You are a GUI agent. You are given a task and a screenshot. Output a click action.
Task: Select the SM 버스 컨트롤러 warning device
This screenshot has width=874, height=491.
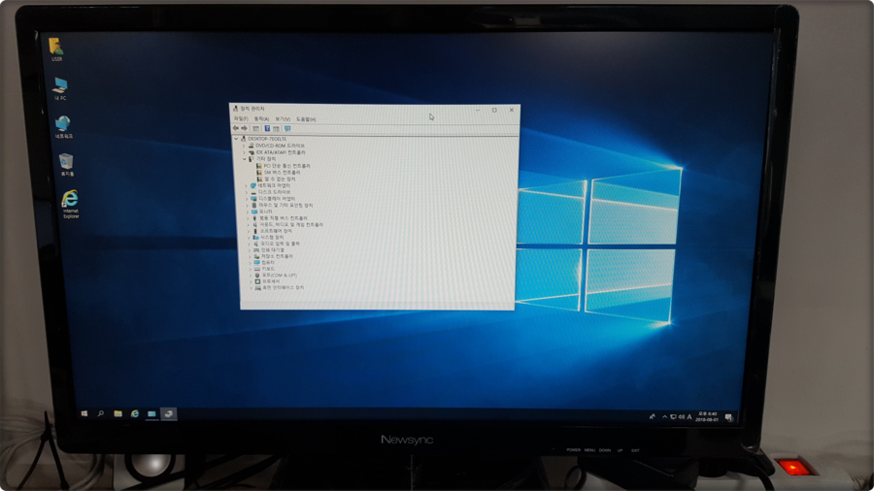278,172
